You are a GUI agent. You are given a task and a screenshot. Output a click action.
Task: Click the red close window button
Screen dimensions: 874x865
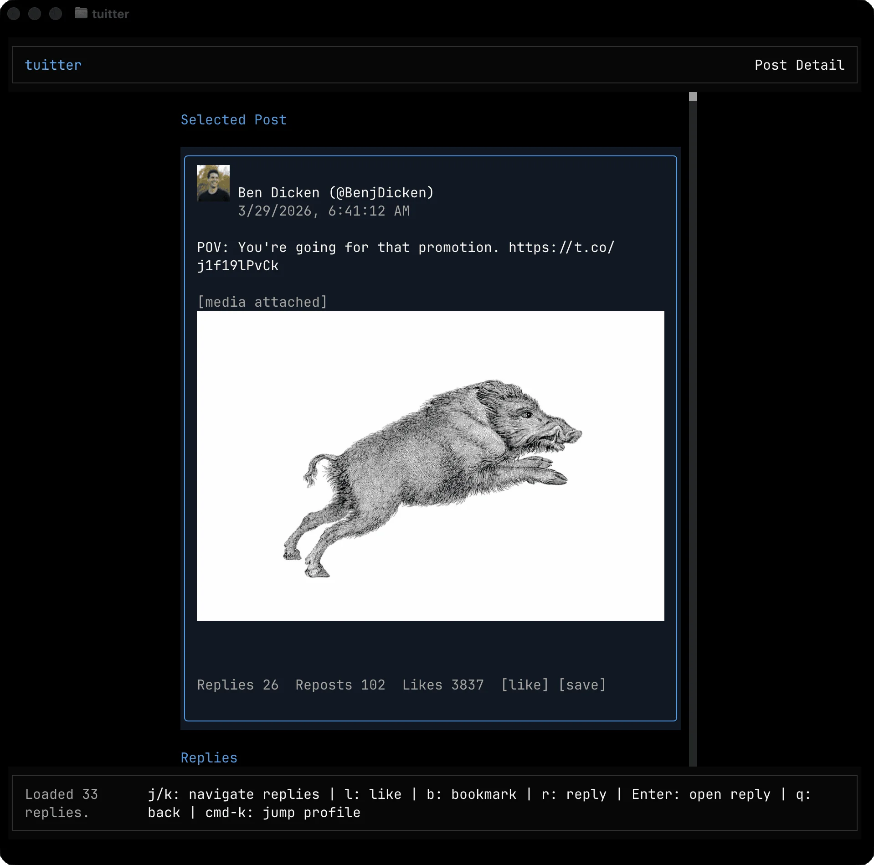click(14, 14)
